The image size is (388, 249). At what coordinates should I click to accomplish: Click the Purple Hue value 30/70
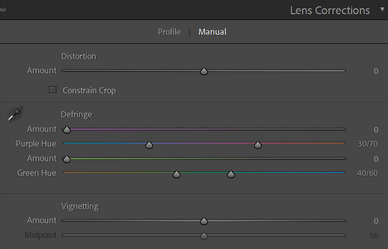[368, 144]
